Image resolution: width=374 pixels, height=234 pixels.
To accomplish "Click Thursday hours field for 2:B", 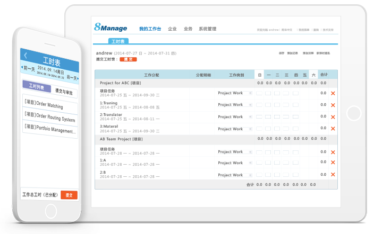I will (295, 175).
